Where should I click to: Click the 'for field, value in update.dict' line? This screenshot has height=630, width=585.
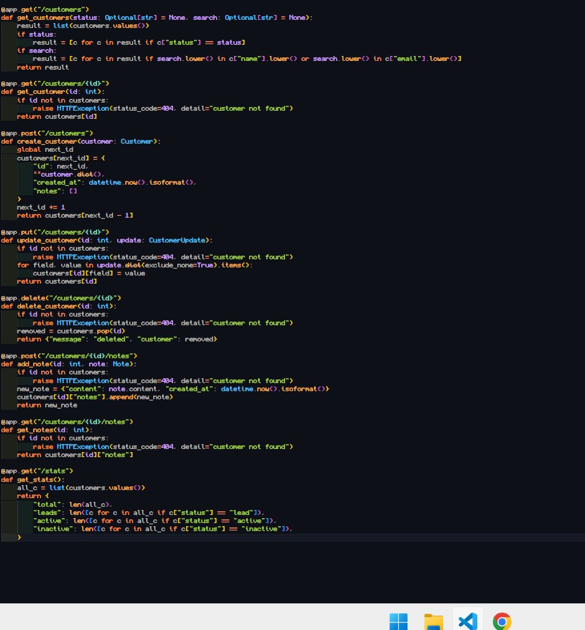pyautogui.click(x=134, y=265)
